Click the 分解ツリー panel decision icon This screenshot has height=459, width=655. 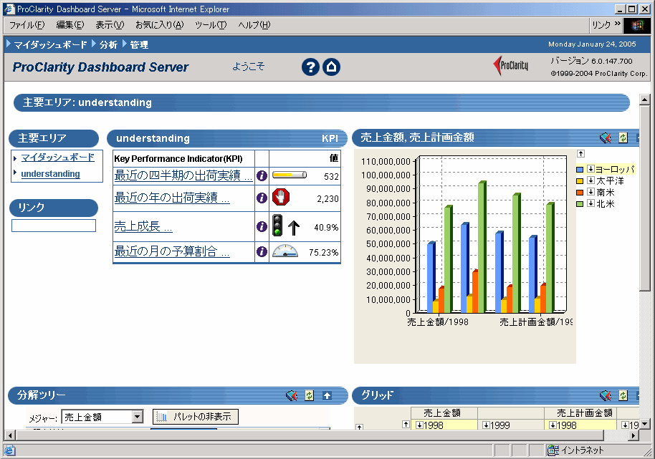click(x=292, y=395)
